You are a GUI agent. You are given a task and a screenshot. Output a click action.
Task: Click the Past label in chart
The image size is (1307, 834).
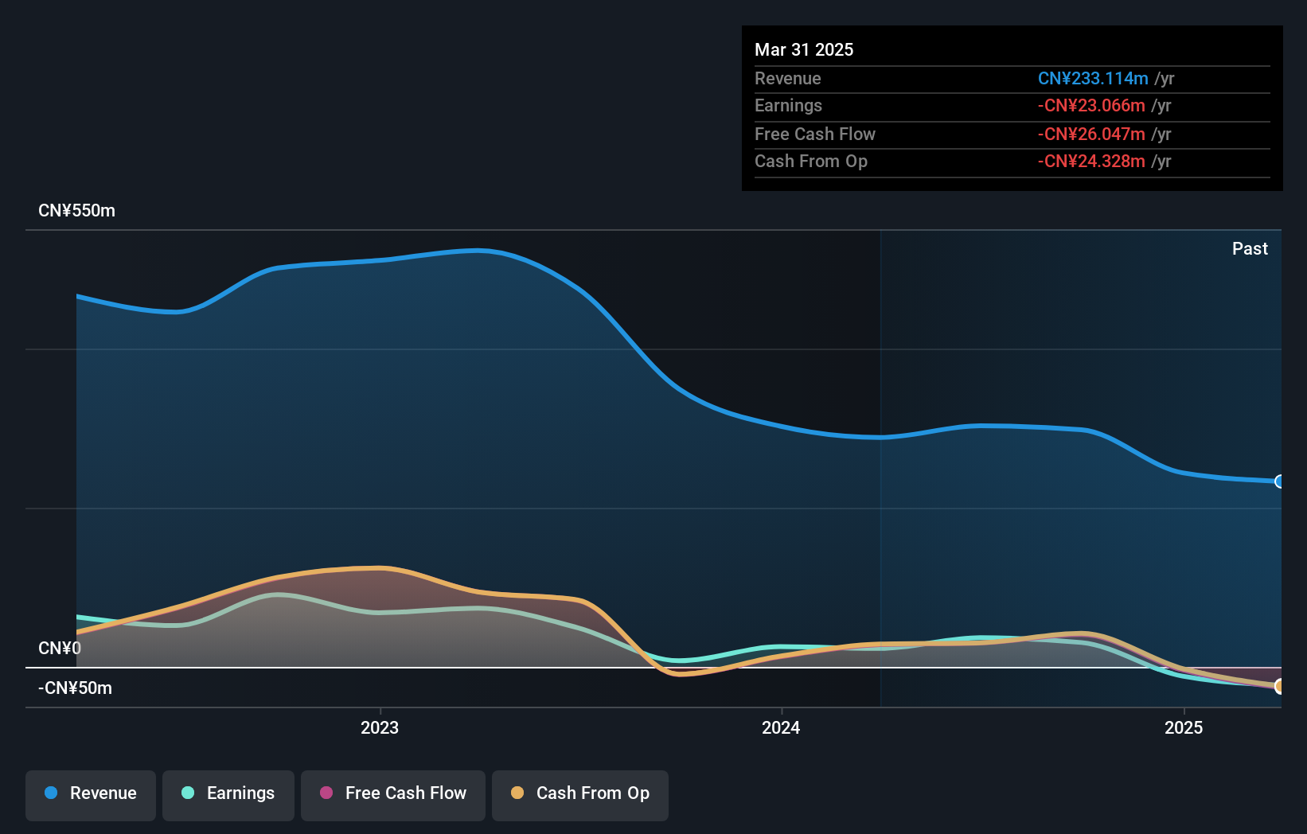[1250, 248]
